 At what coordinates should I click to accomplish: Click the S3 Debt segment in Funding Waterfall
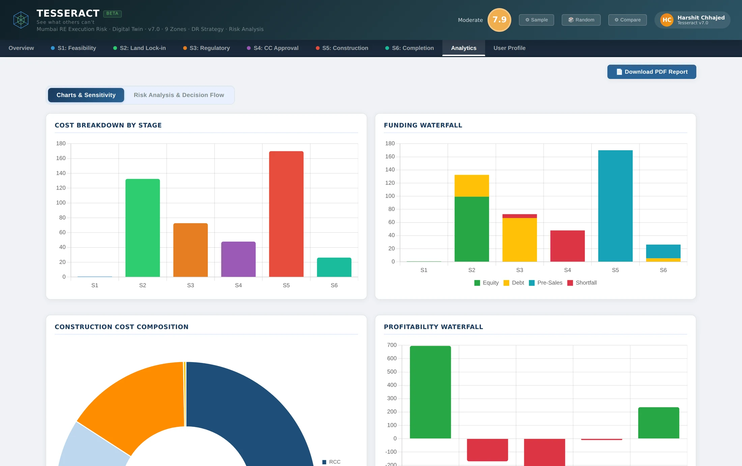click(x=520, y=240)
